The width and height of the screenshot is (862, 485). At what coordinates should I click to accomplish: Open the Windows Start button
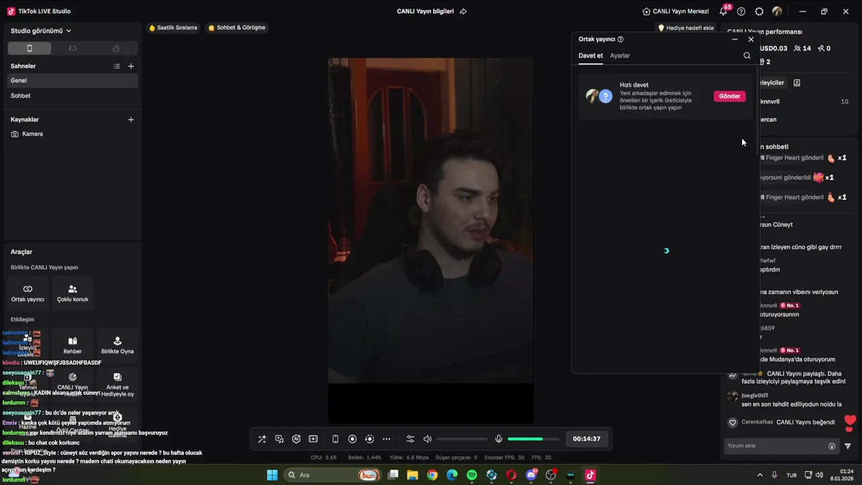(272, 475)
